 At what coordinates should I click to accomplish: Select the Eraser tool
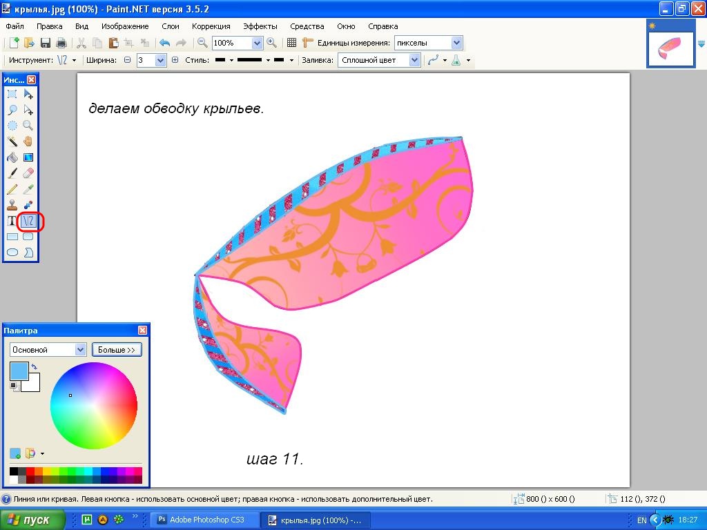tap(28, 173)
